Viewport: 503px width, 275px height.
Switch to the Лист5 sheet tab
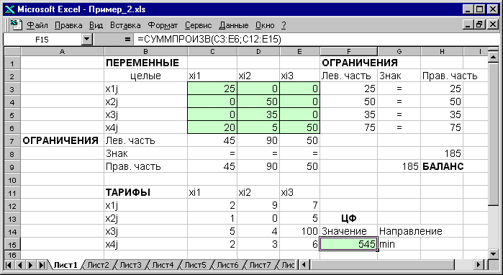(195, 265)
